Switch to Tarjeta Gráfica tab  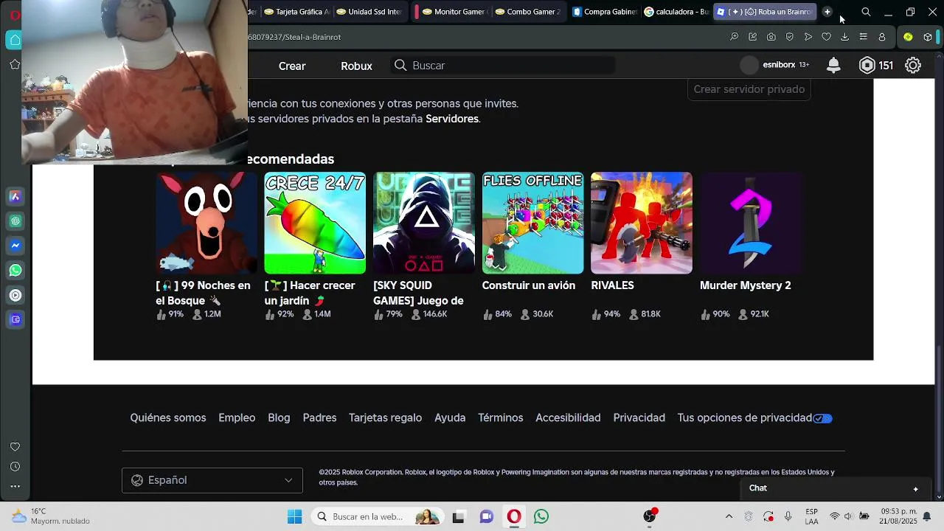click(297, 12)
